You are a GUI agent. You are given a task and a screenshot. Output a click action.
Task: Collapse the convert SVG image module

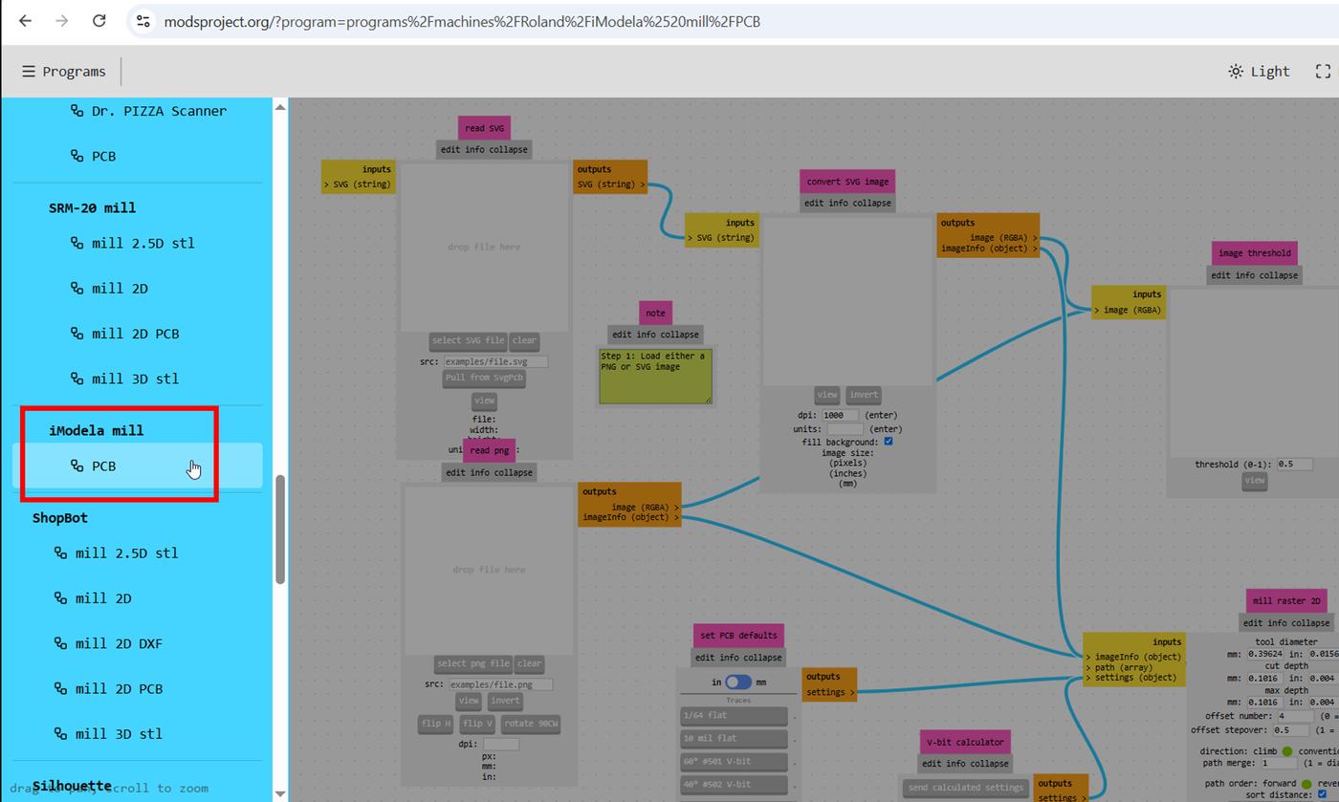tap(871, 203)
